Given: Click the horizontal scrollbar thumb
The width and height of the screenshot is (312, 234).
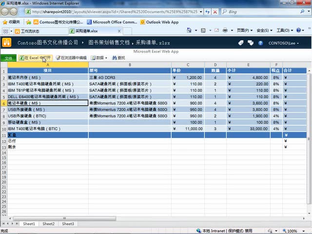Looking at the screenshot, I should pos(64,218).
